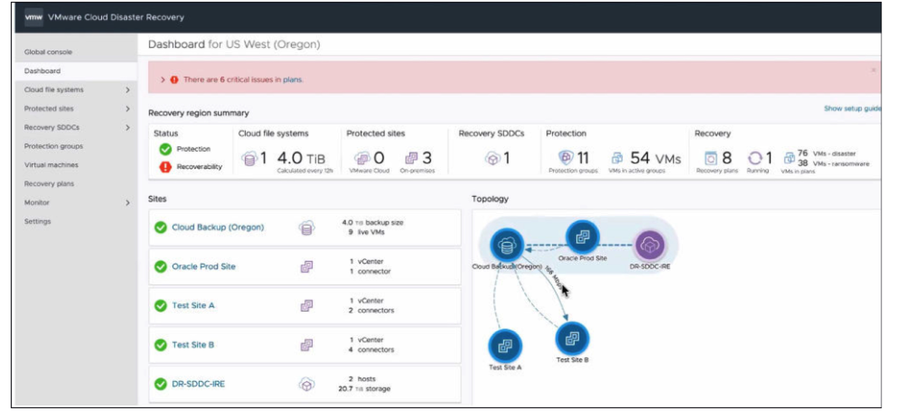Screen dimensions: 898x419
Task: Click the 9 live VMs text
Action: 367,233
